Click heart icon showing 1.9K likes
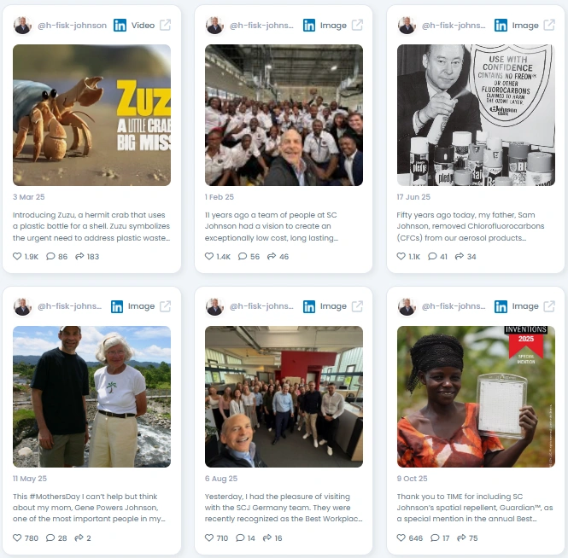 pos(17,256)
